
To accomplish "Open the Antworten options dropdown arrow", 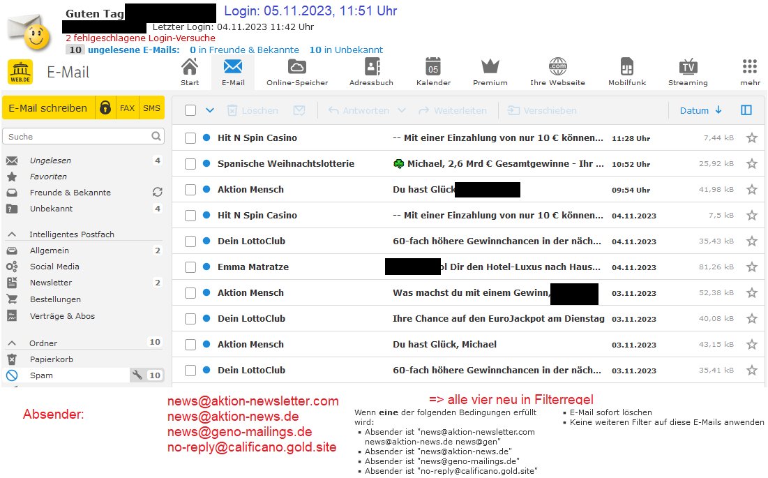I will tap(402, 111).
